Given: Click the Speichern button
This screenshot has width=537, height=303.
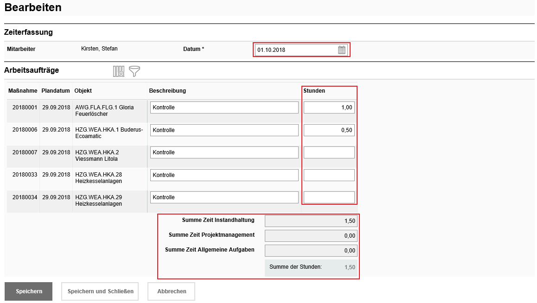Looking at the screenshot, I should coord(29,291).
